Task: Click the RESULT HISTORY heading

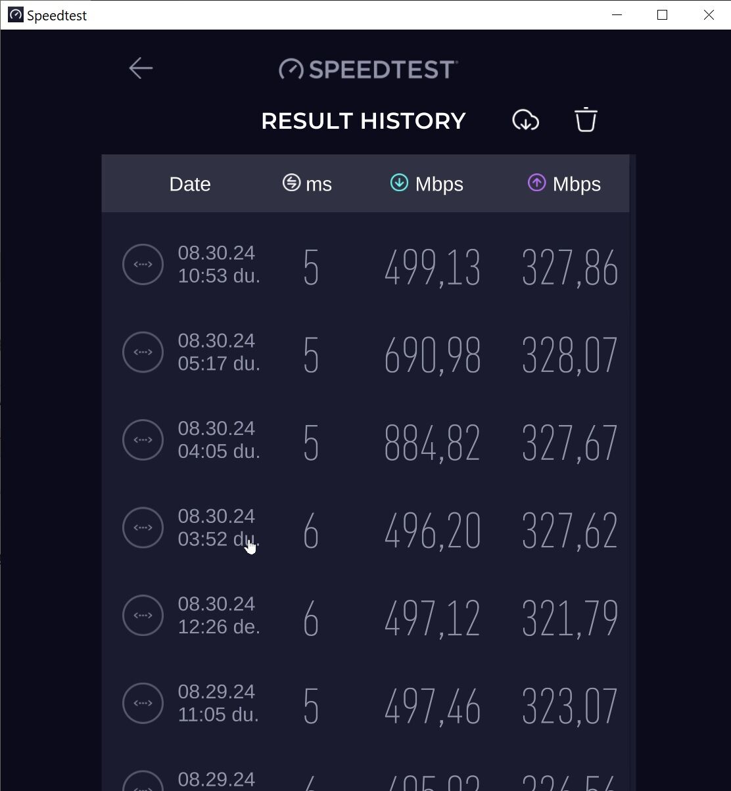Action: coord(364,121)
